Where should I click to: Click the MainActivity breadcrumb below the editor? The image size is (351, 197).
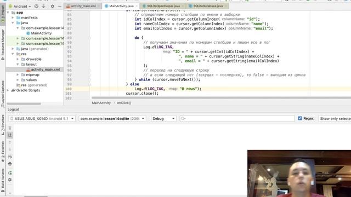point(101,103)
